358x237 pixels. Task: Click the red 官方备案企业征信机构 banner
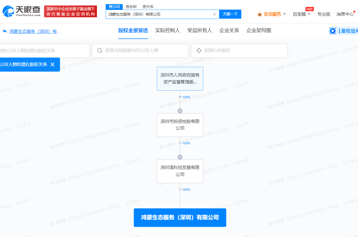tap(70, 11)
